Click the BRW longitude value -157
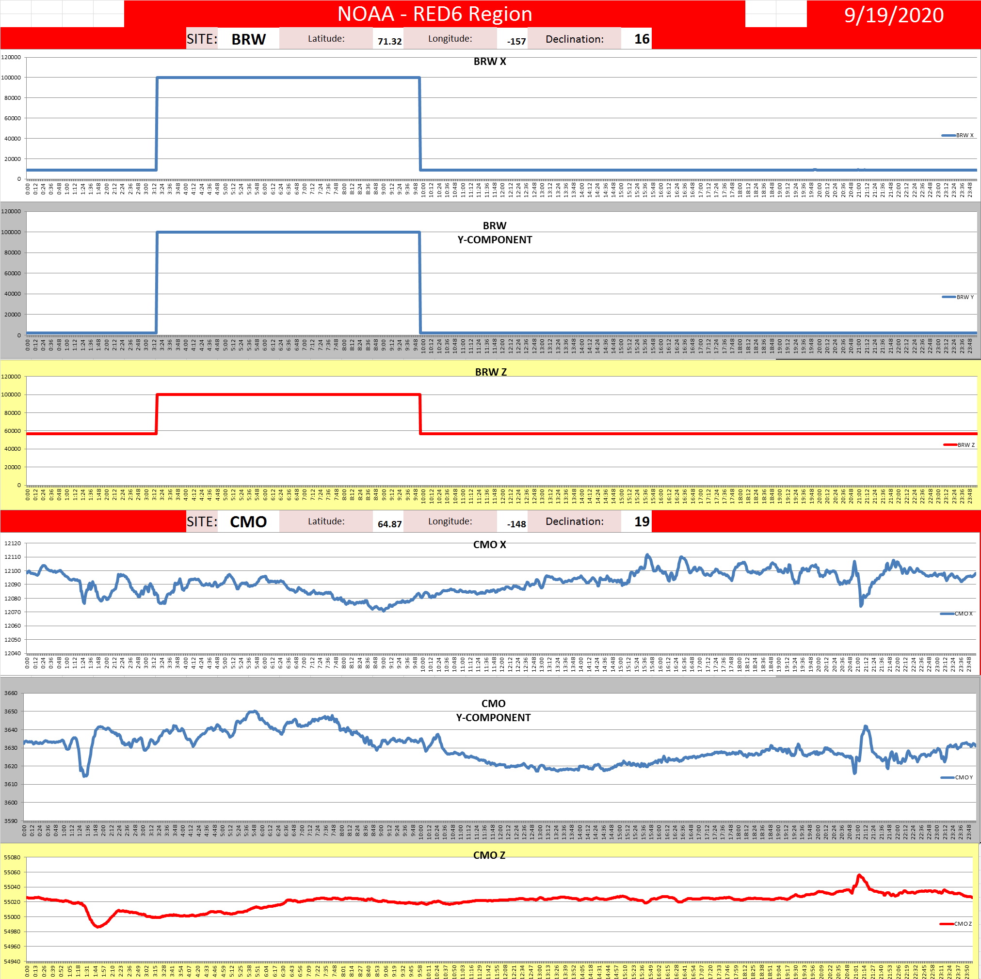981x979 pixels. (516, 41)
